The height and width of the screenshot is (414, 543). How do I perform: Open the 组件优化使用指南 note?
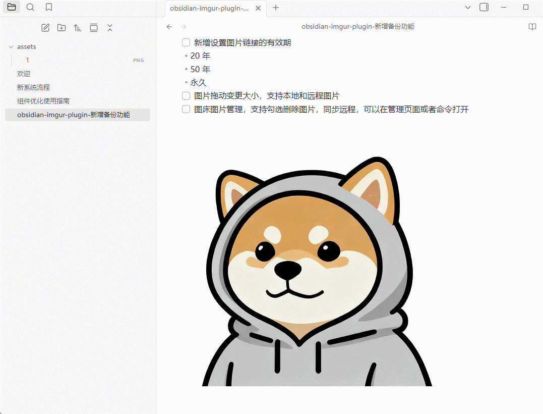pos(43,100)
